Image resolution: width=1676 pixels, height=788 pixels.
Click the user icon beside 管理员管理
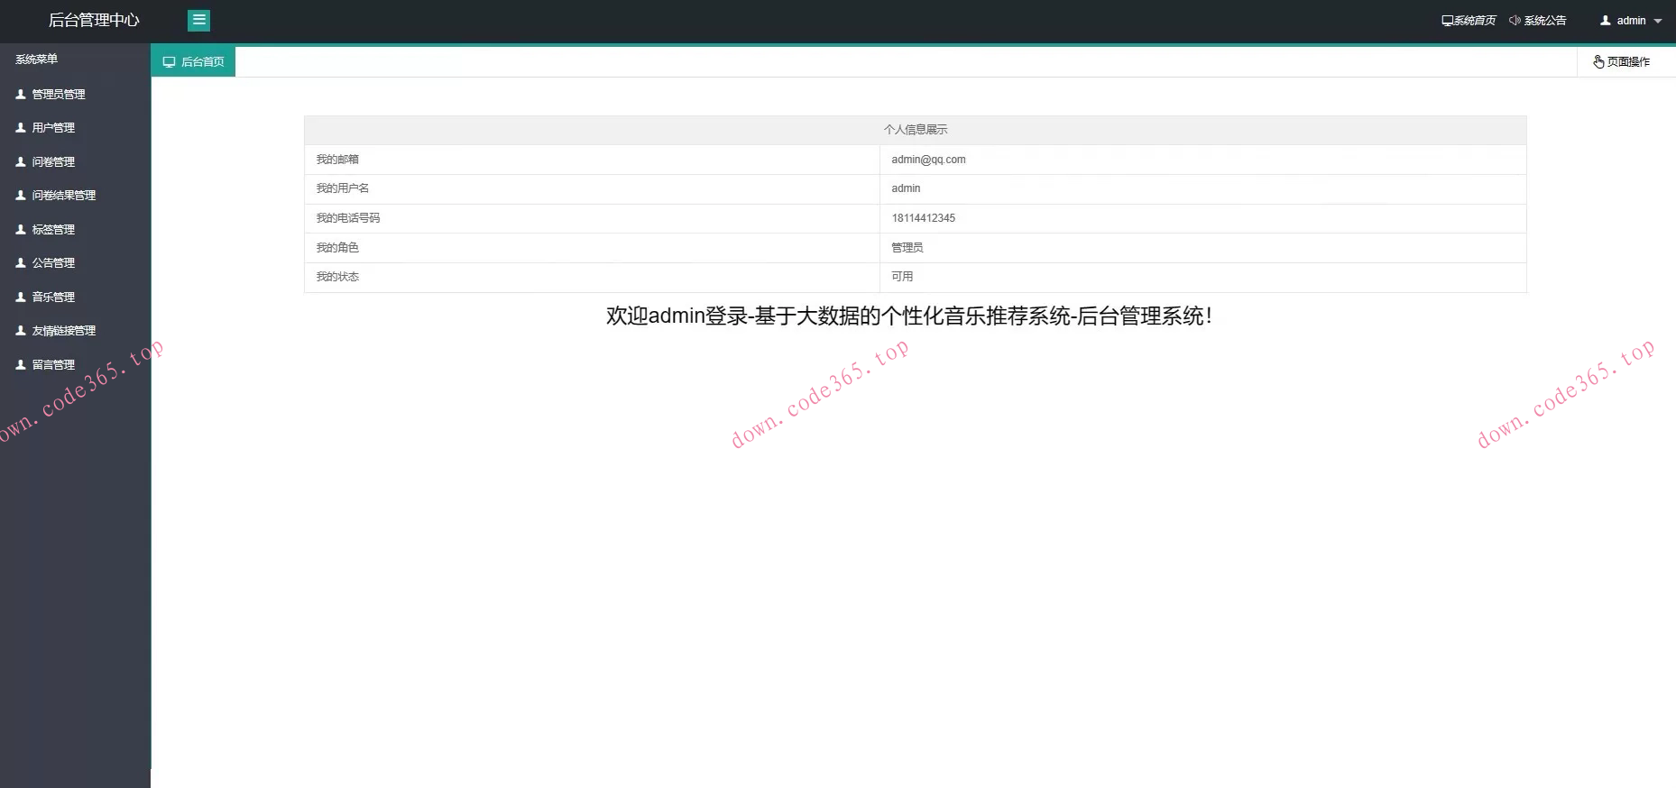coord(21,94)
